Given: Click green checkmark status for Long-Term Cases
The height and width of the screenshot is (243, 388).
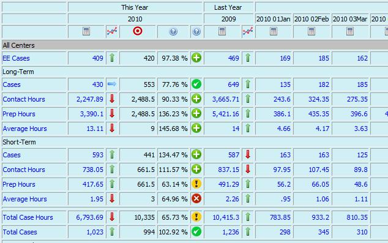Looking at the screenshot, I should 196,84.
